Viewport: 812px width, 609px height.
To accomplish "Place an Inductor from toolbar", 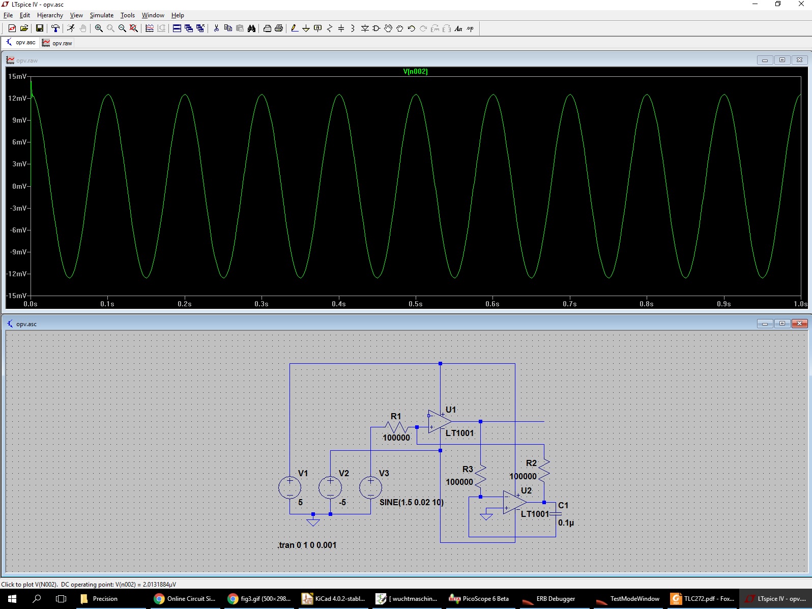I will (x=353, y=28).
